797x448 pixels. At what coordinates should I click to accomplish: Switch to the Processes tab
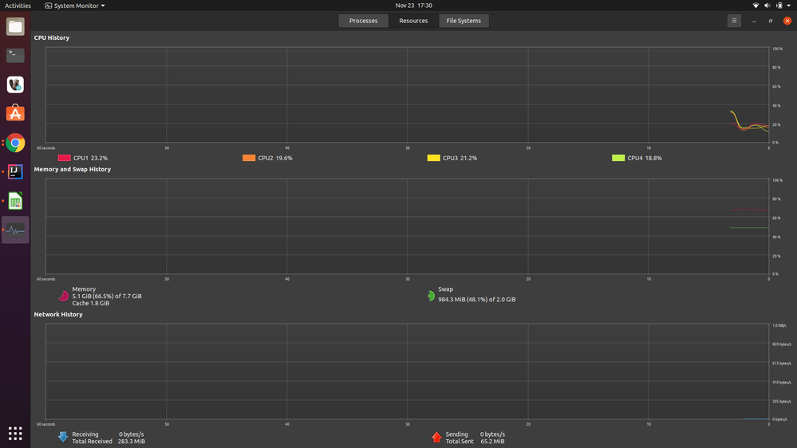[x=363, y=21]
